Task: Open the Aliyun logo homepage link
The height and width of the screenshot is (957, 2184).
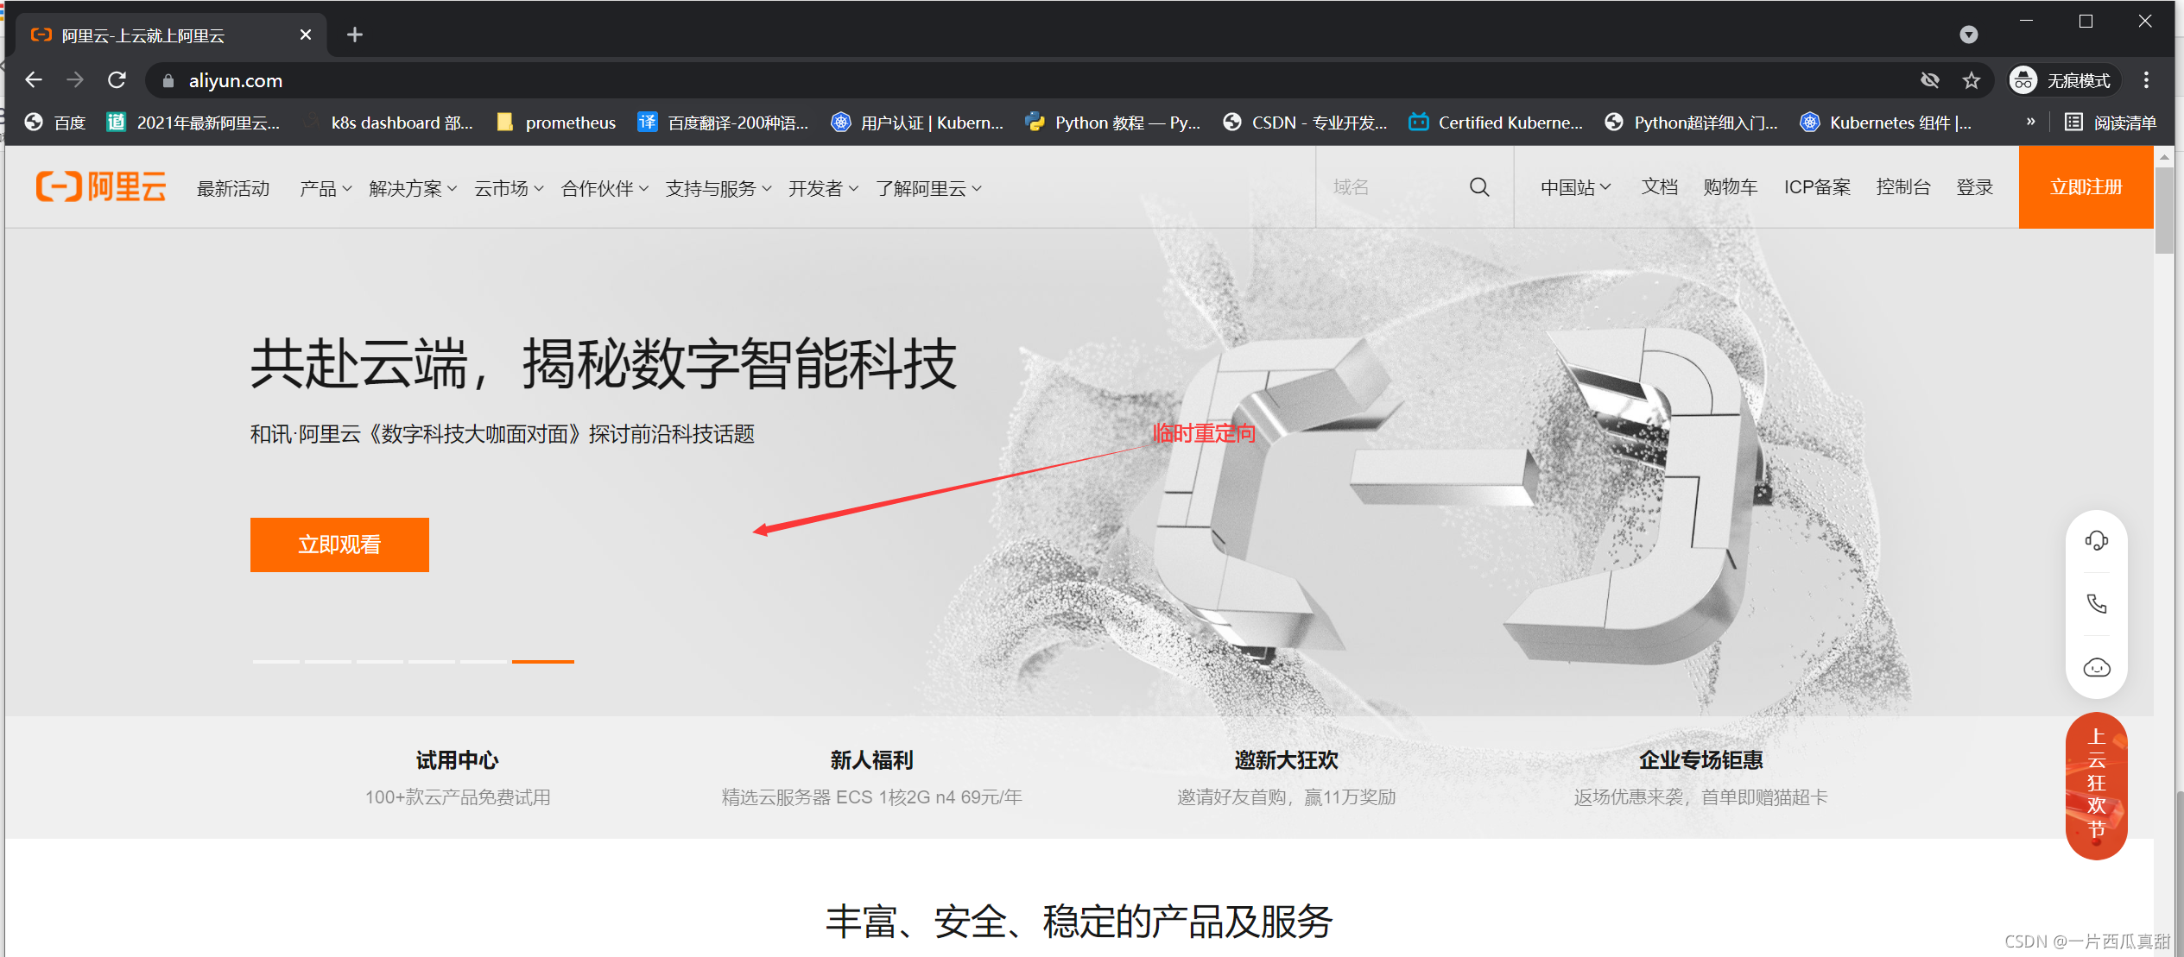Action: coord(101,186)
